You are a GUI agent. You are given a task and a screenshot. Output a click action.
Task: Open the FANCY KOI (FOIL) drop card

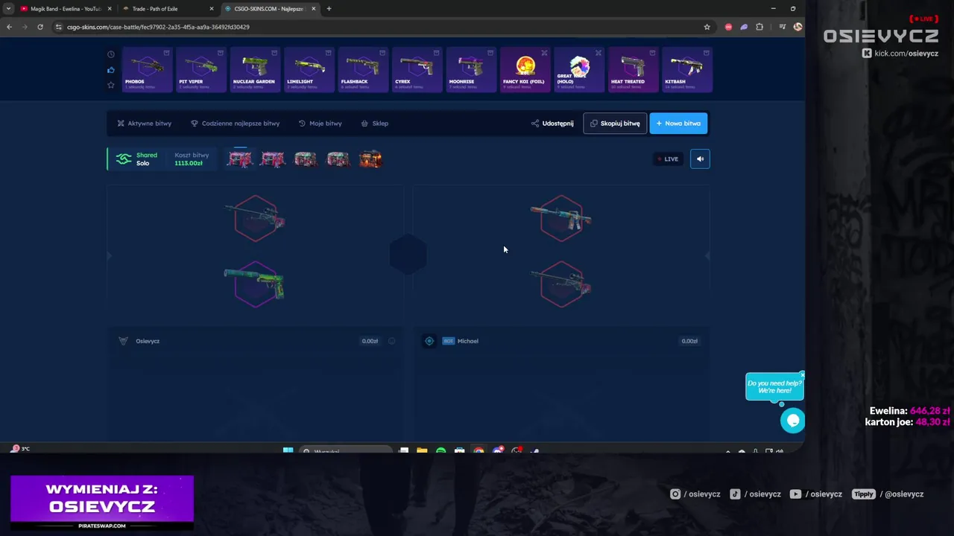[x=525, y=70]
